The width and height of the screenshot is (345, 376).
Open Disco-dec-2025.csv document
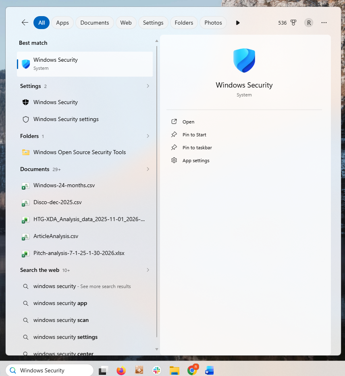pyautogui.click(x=85, y=203)
